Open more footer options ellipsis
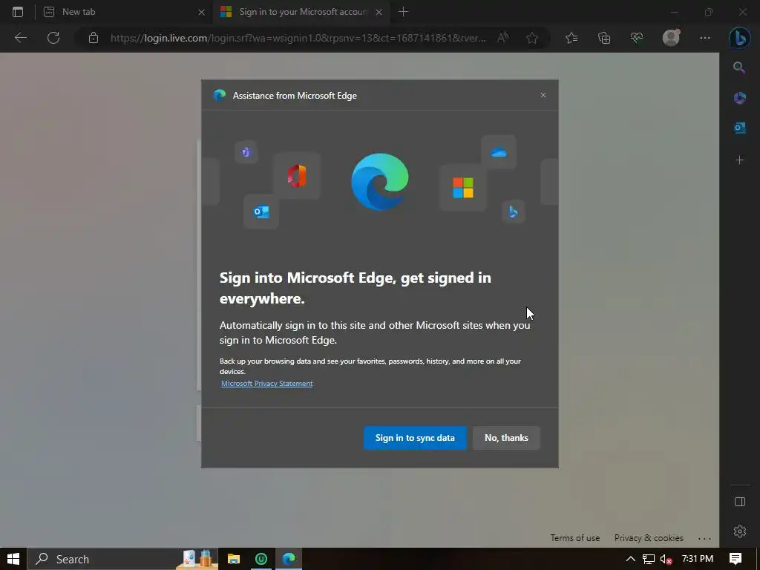The image size is (760, 570). coord(704,539)
